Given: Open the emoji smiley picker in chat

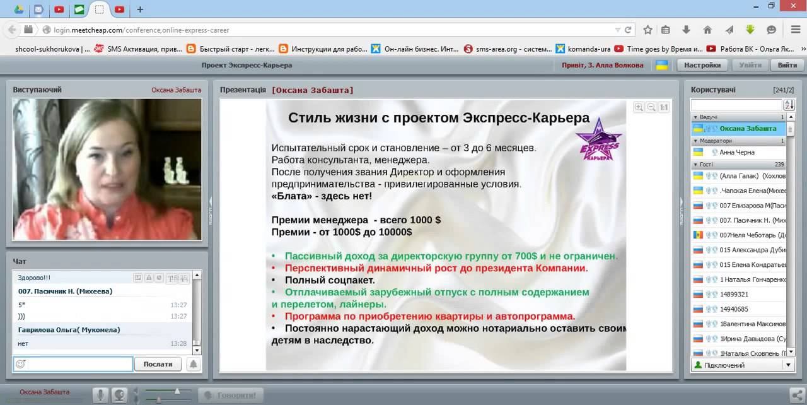Looking at the screenshot, I should 20,364.
